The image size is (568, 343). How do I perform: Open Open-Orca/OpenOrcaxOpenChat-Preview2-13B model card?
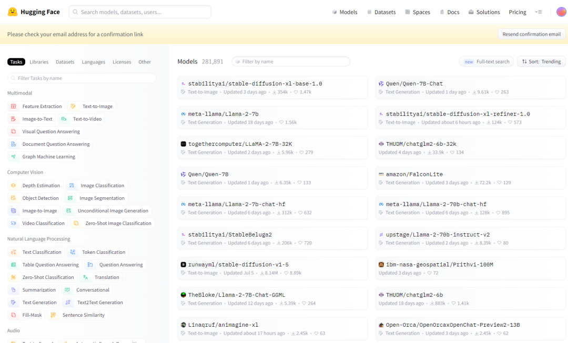tap(470, 328)
